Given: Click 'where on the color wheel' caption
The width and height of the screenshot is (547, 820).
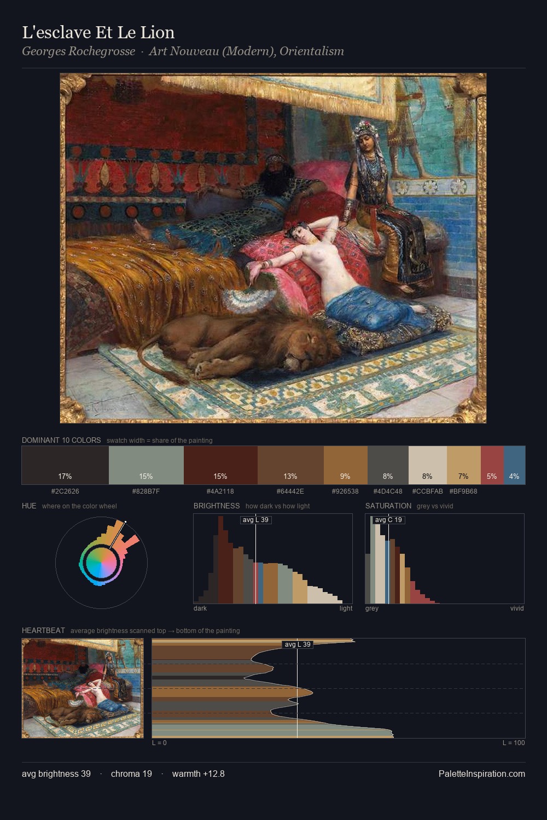Looking at the screenshot, I should click(x=79, y=506).
